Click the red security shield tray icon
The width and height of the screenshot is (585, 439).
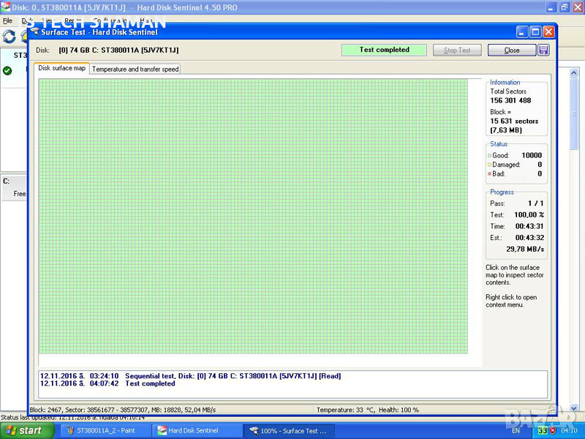553,431
